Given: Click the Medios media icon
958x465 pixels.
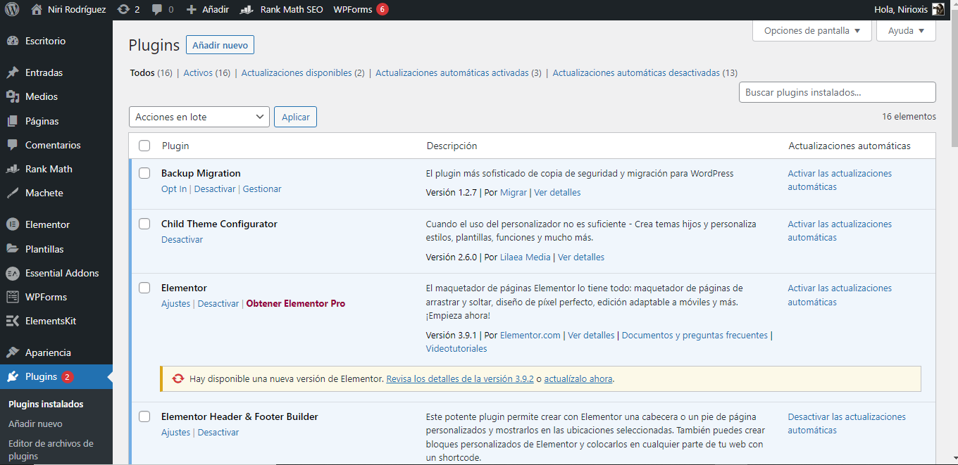Looking at the screenshot, I should tap(13, 96).
